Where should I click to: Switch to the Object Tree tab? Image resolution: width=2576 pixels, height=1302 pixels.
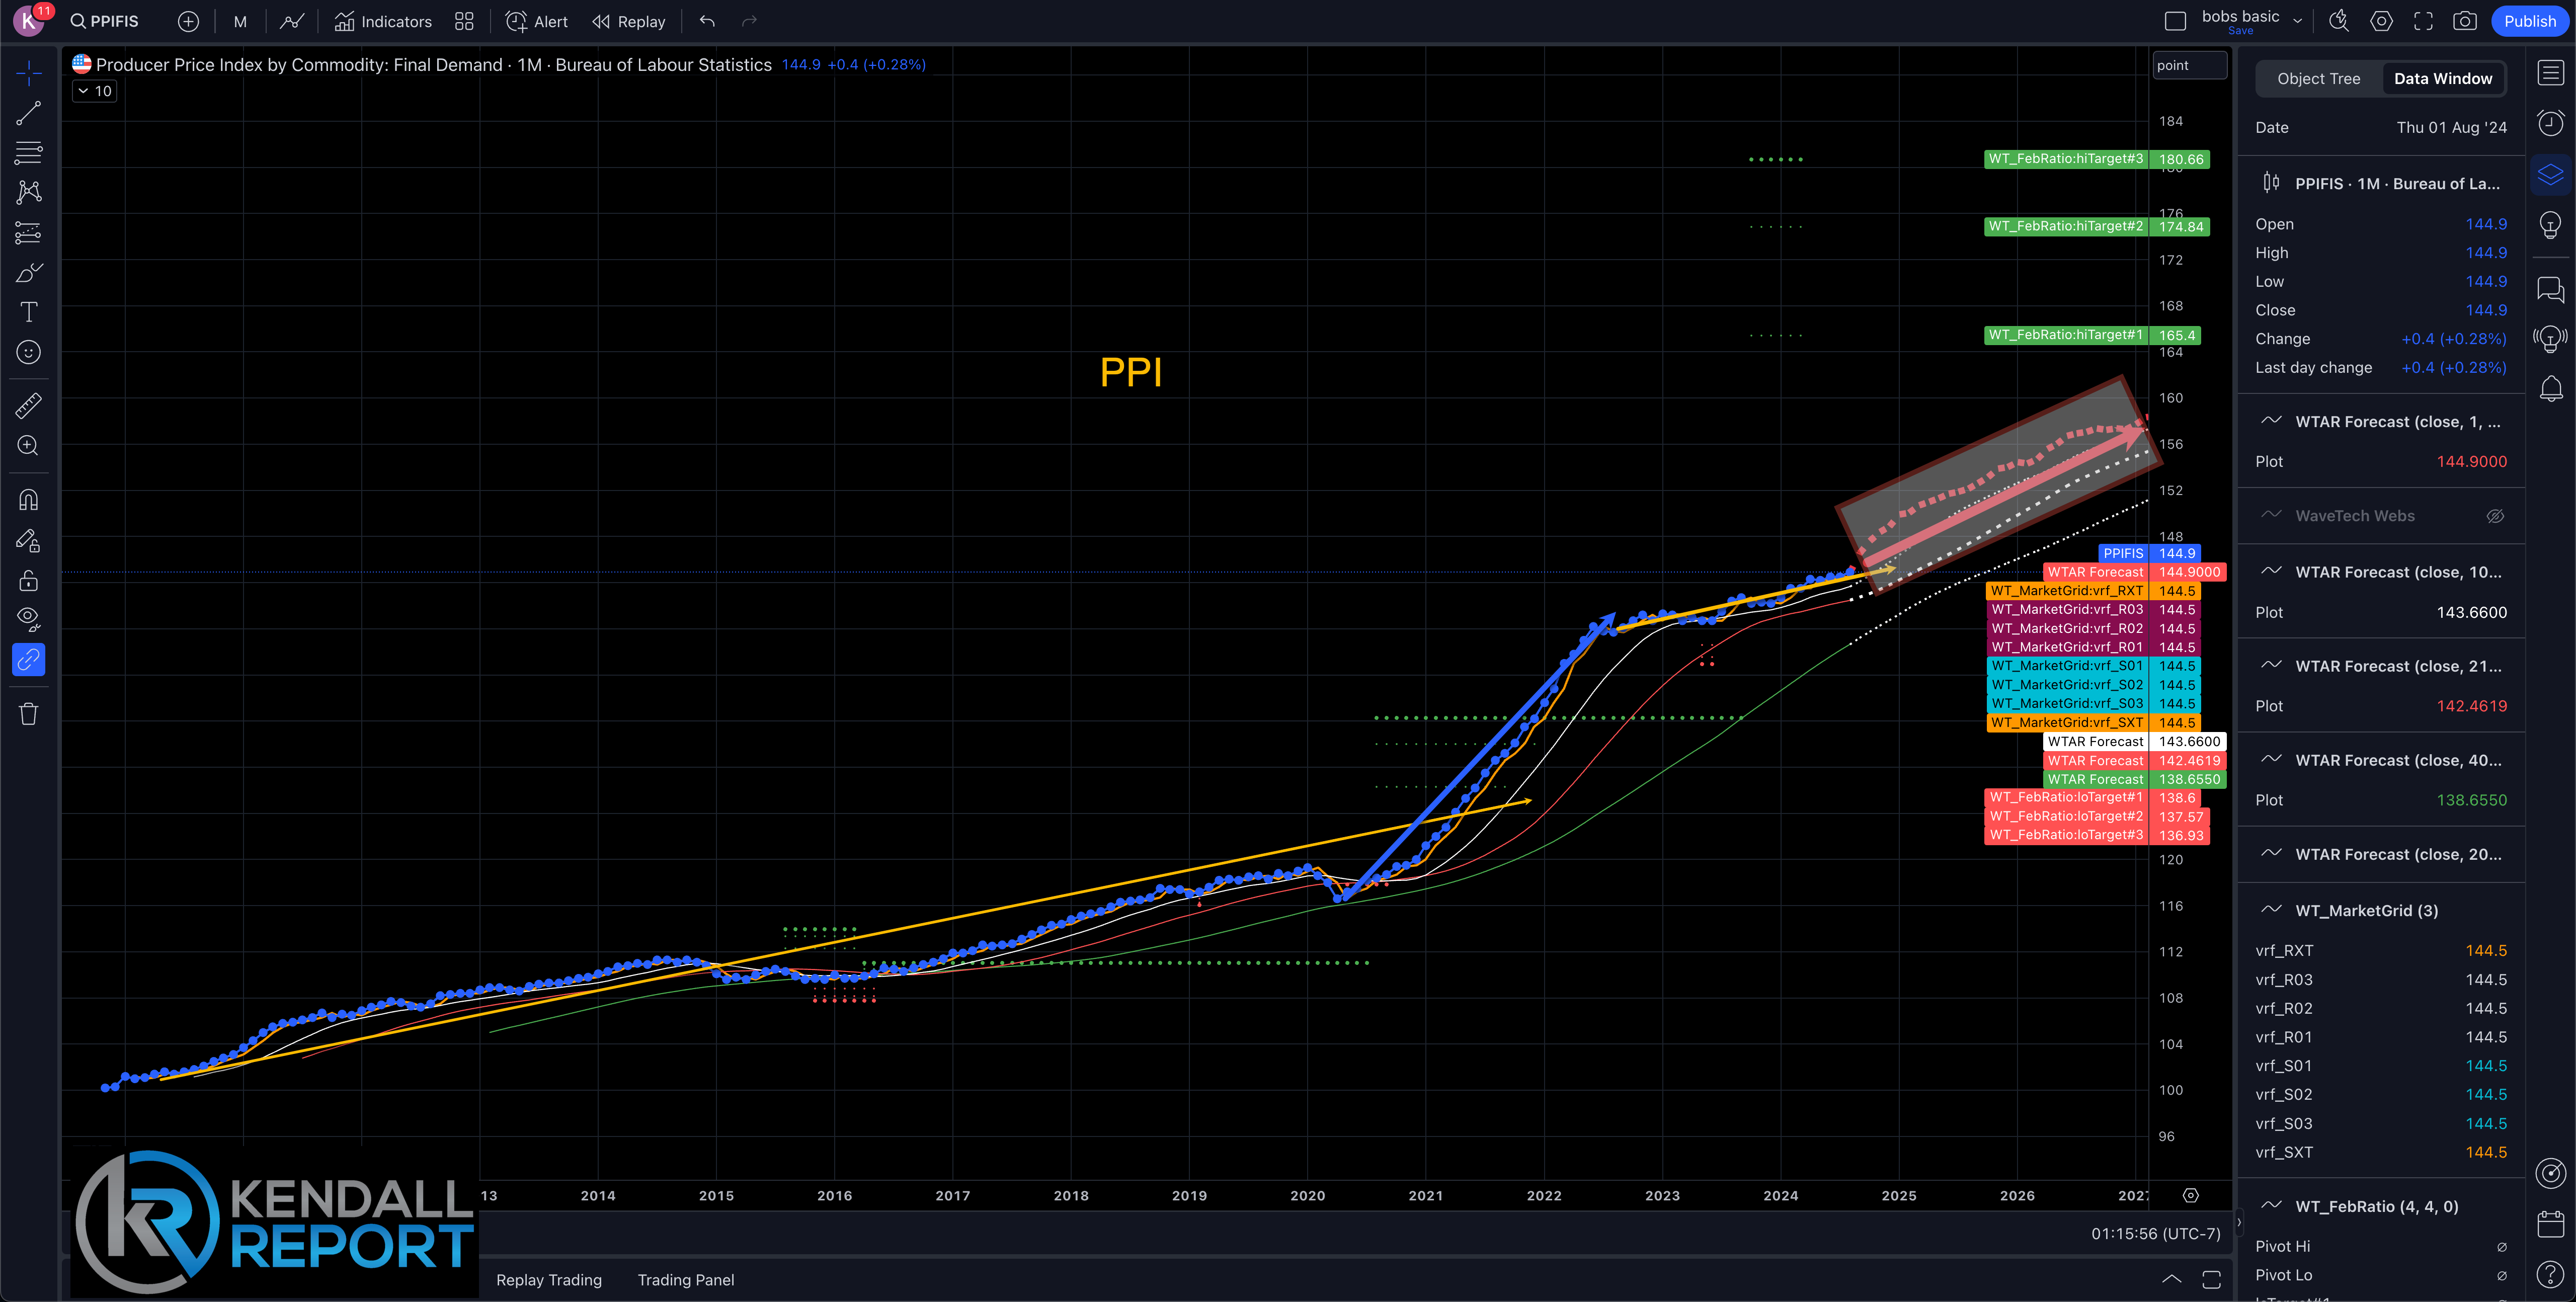tap(2318, 79)
